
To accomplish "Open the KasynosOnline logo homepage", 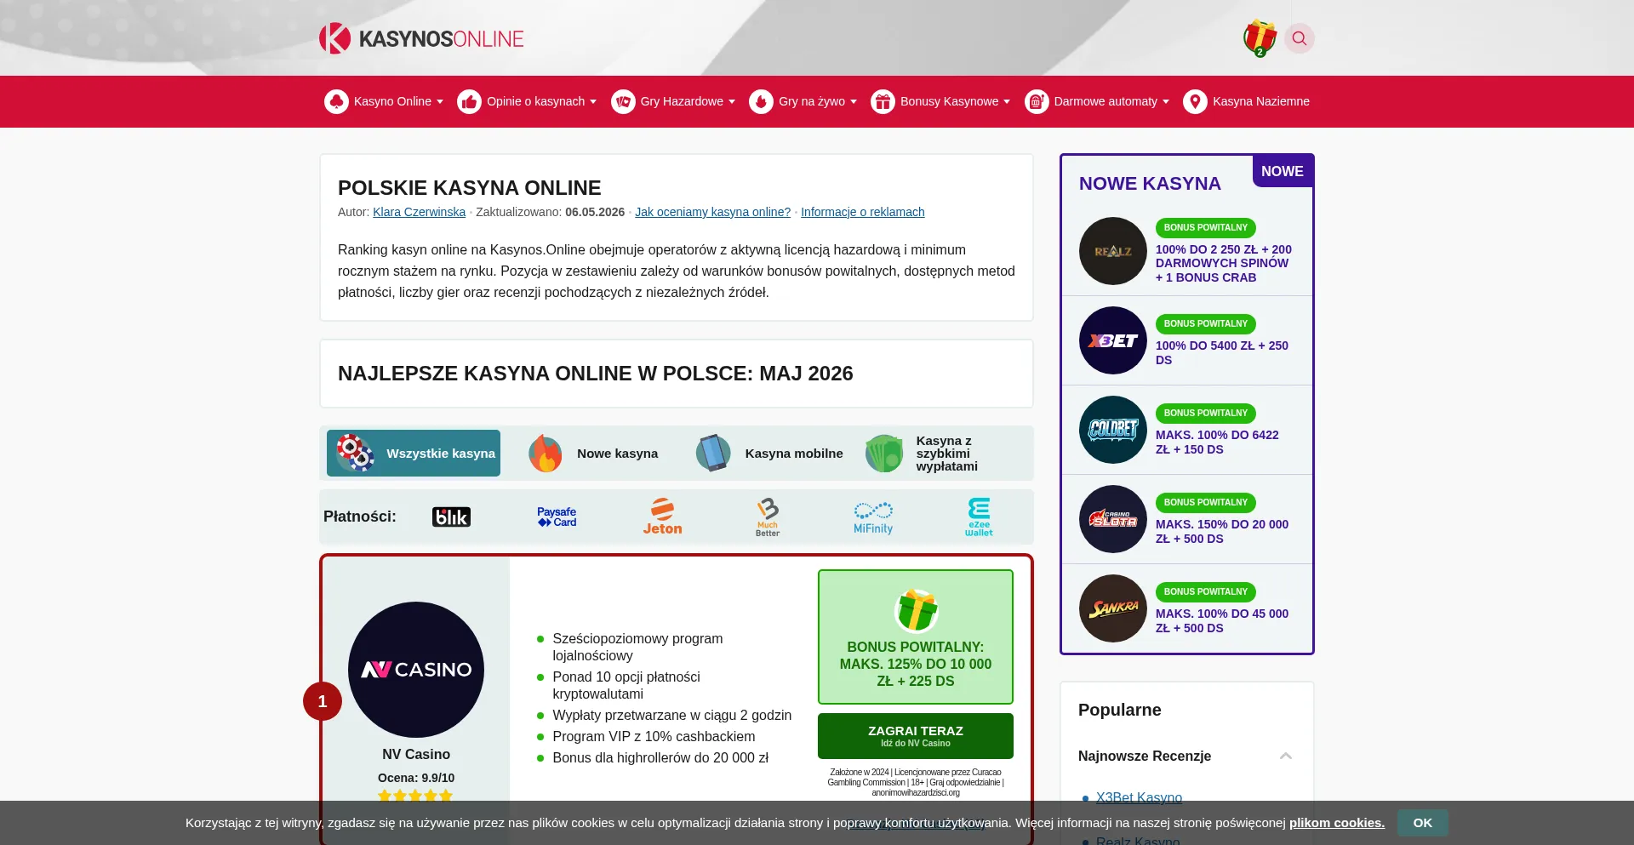I will (421, 38).
